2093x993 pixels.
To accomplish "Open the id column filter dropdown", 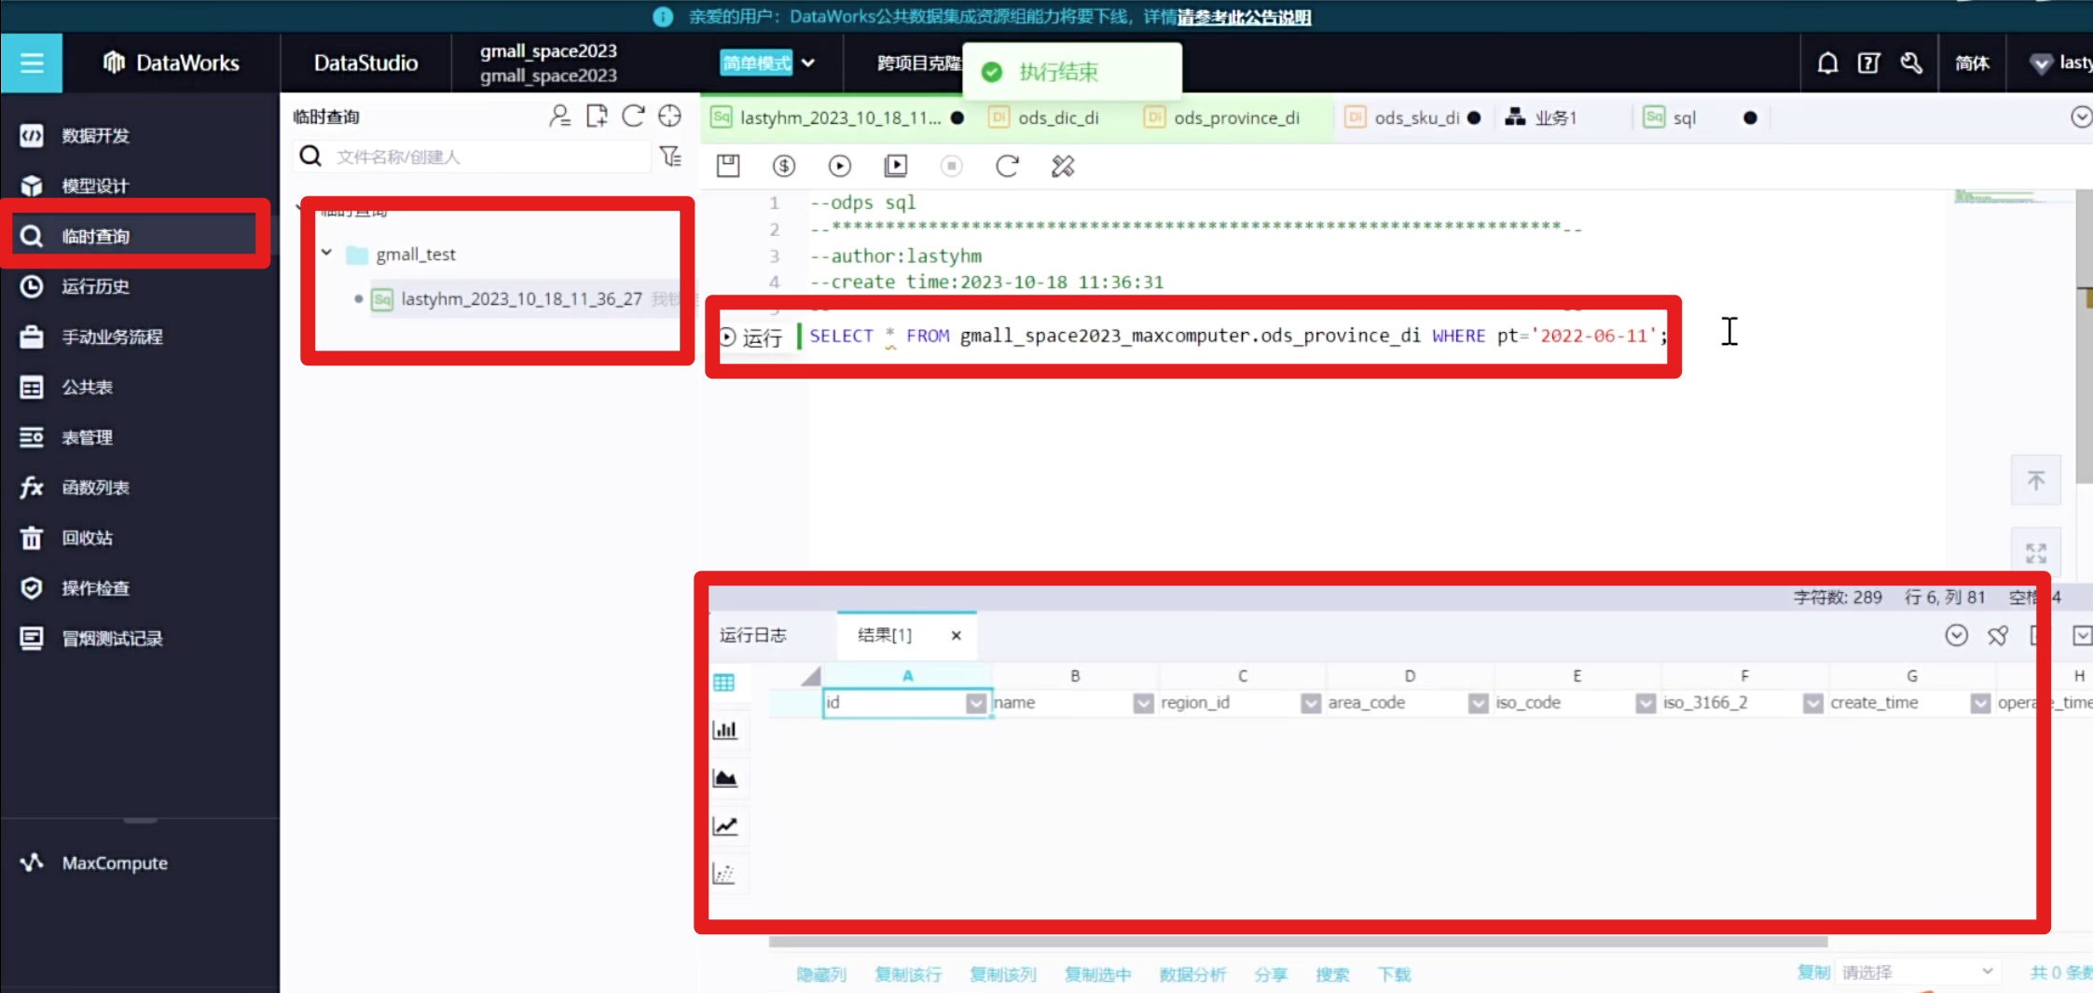I will pos(976,703).
